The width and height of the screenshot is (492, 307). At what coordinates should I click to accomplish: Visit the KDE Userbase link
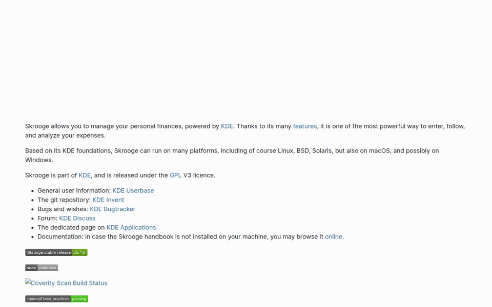pos(133,191)
